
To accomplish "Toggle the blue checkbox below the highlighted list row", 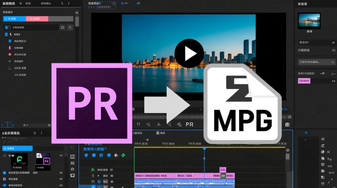I will 7,34.
